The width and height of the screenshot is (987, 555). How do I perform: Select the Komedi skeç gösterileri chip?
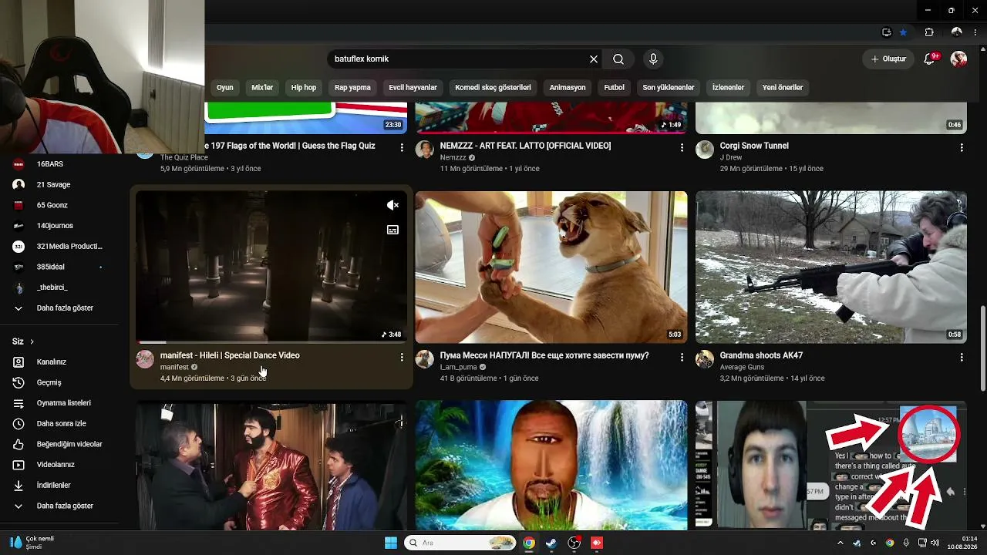click(493, 88)
